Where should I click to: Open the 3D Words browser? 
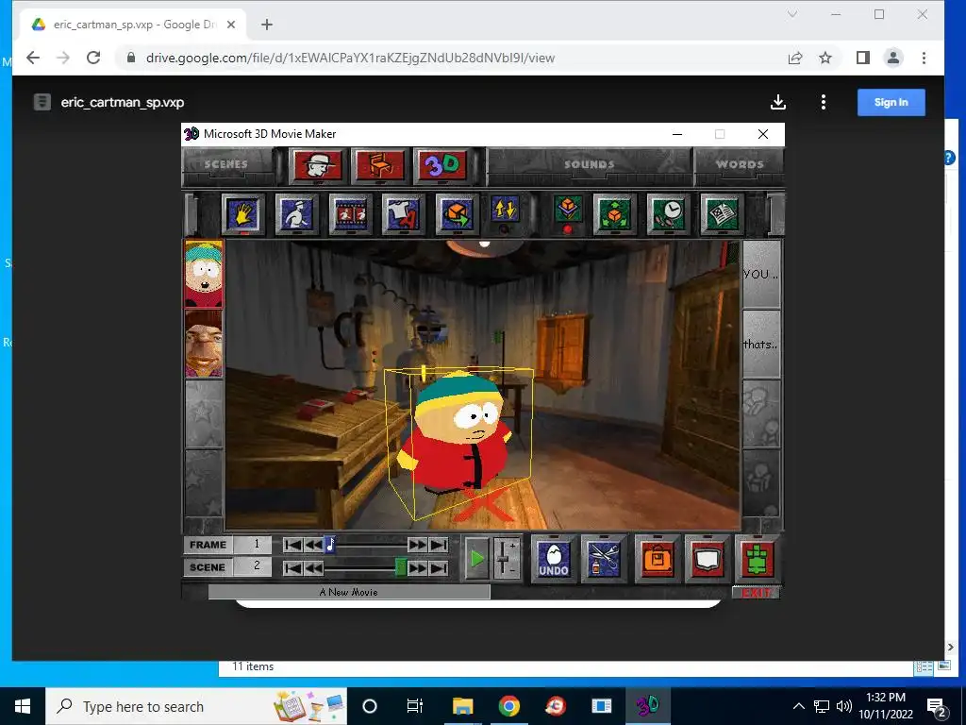click(442, 165)
